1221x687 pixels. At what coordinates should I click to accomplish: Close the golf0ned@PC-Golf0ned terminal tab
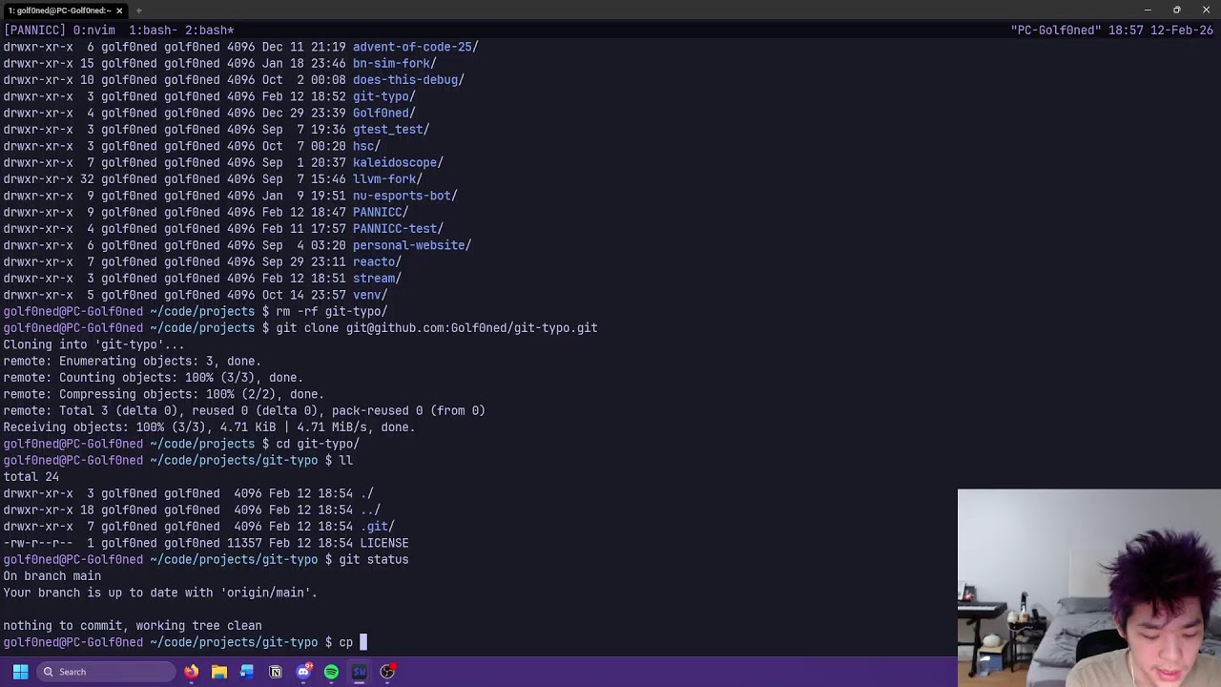tap(119, 10)
